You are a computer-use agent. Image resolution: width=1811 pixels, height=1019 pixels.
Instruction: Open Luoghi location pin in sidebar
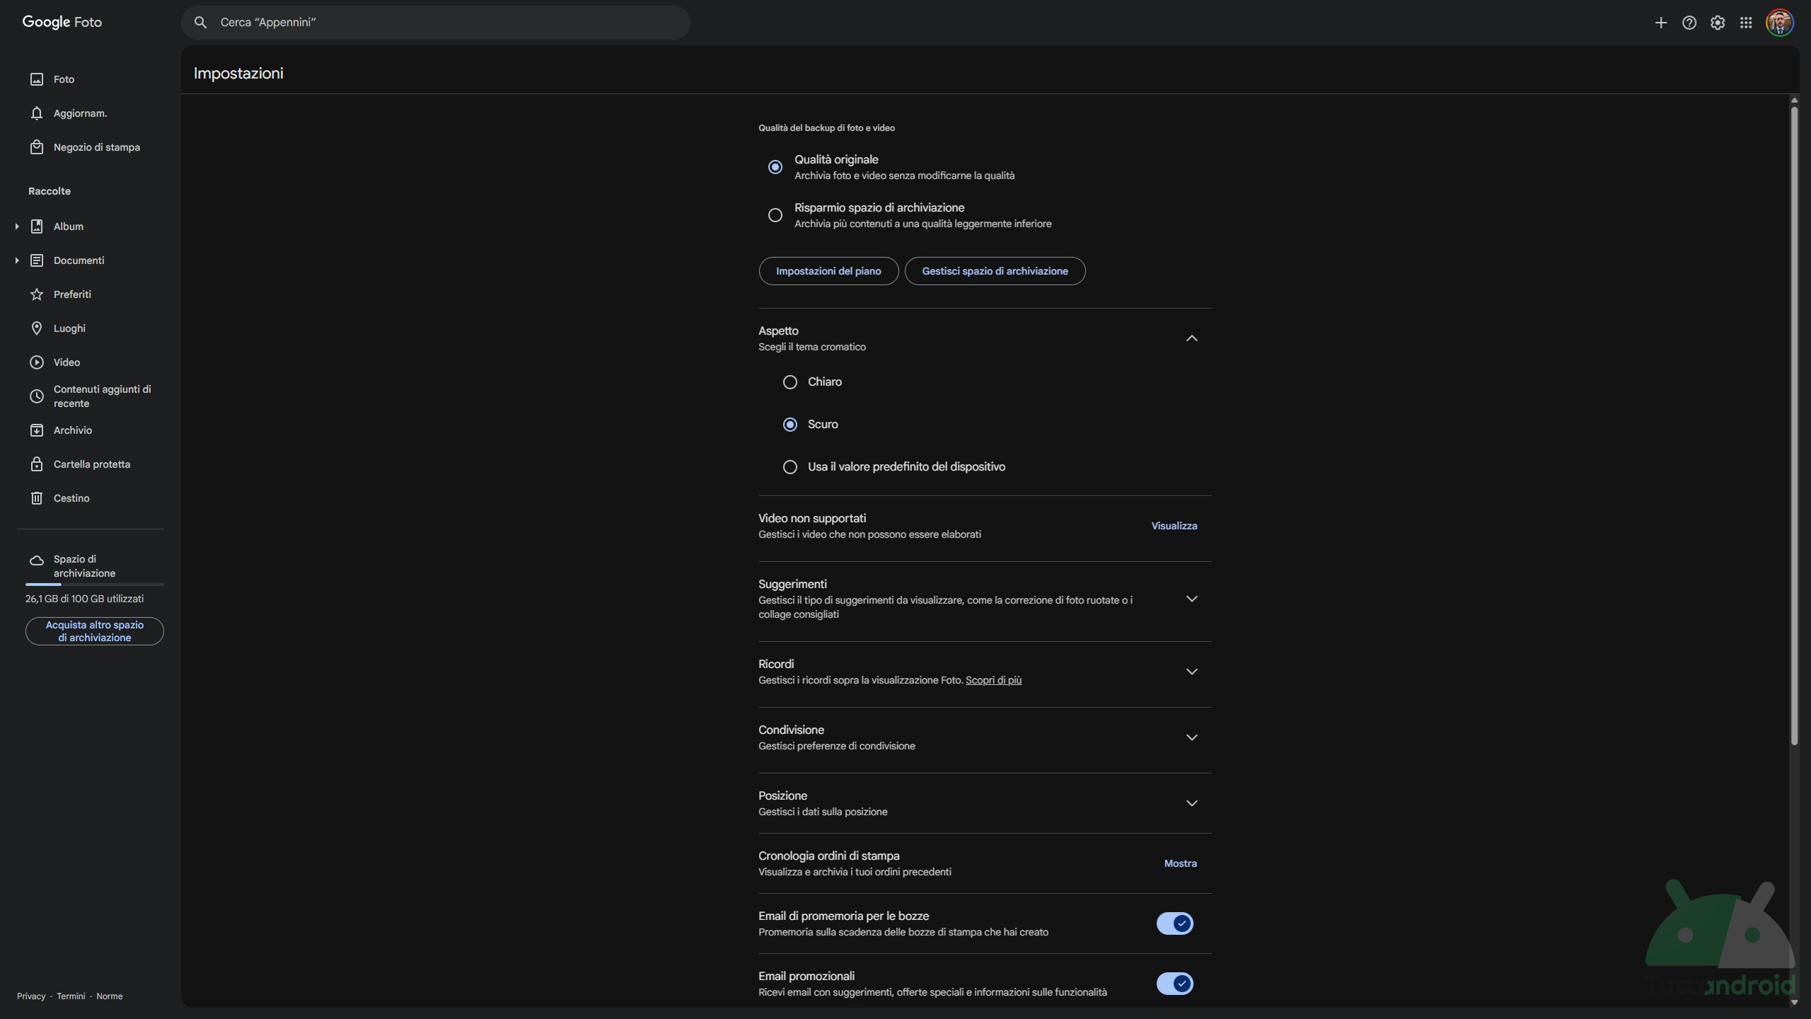click(x=37, y=328)
